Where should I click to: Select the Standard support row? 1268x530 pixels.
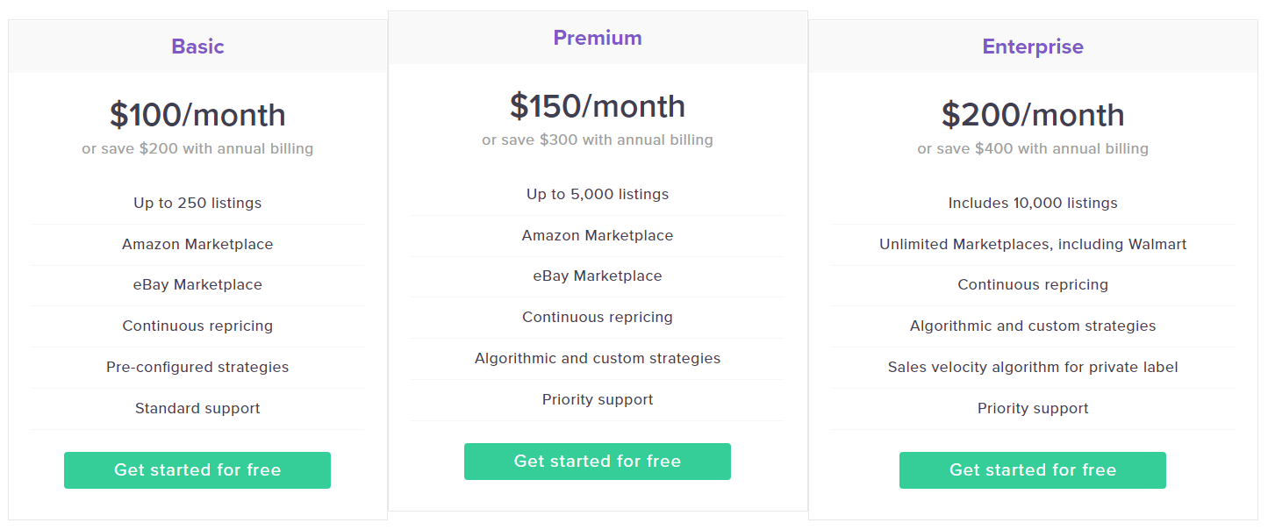click(x=197, y=408)
